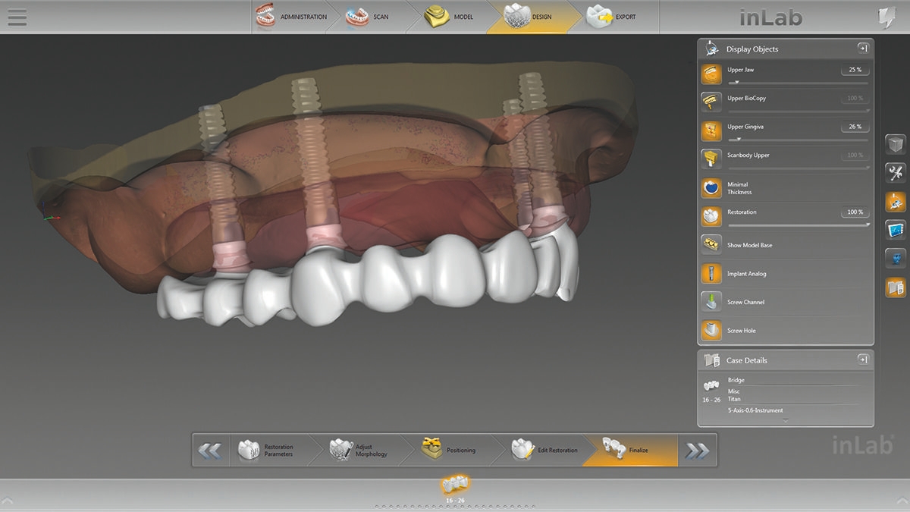Toggle Upper Jaw visibility
The image size is (910, 512).
711,74
